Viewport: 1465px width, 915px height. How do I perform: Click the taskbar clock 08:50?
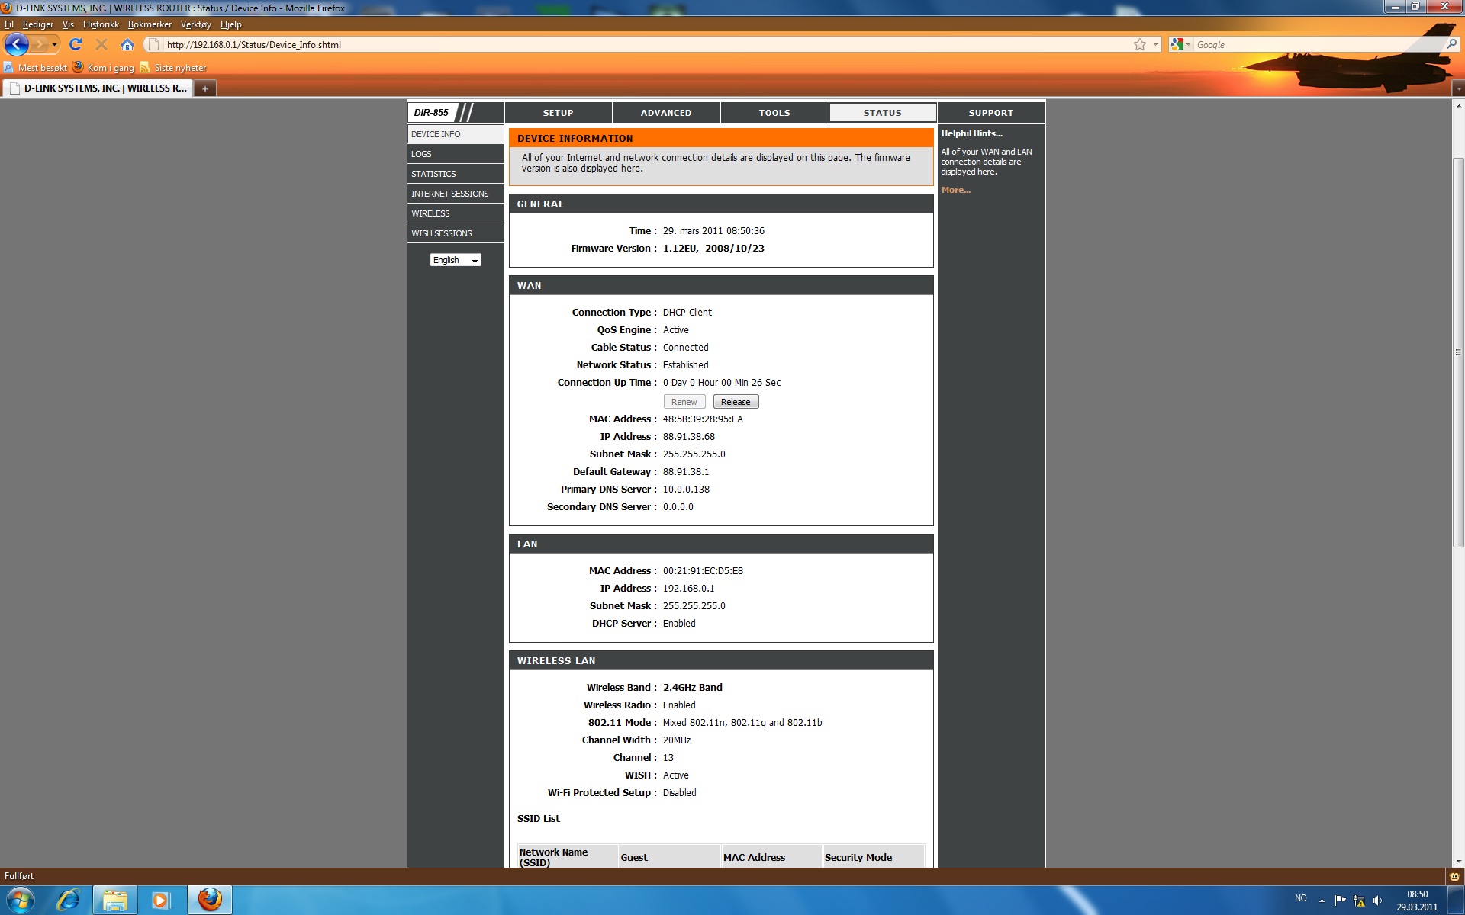1417,894
